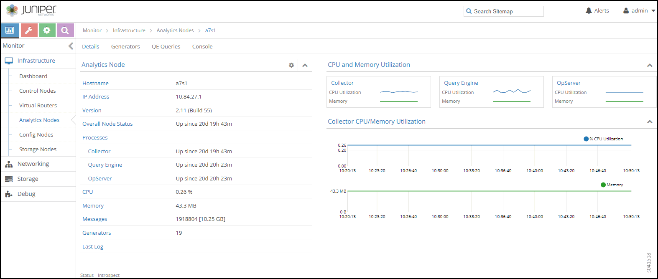Viewport: 658px width, 279px height.
Task: Open the Introspect link
Action: tap(109, 275)
